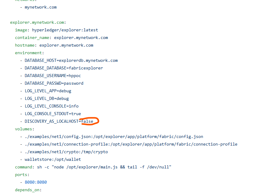Image resolution: width=271 pixels, height=194 pixels.
Task: Click the walletstore:/opt/wallet volume entry
Action: pos(53,159)
